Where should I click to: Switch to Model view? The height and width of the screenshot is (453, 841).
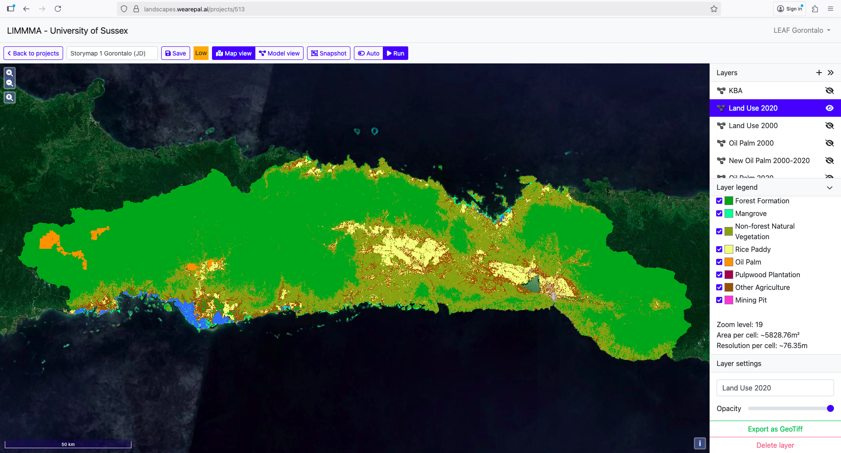tap(279, 53)
